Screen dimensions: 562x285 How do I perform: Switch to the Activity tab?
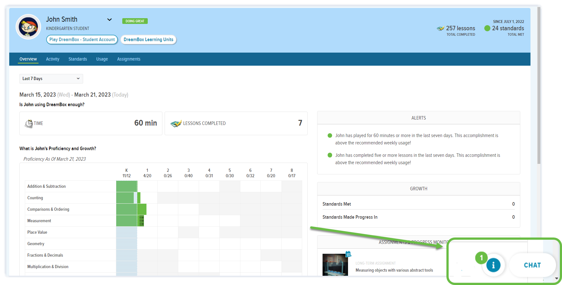(53, 59)
